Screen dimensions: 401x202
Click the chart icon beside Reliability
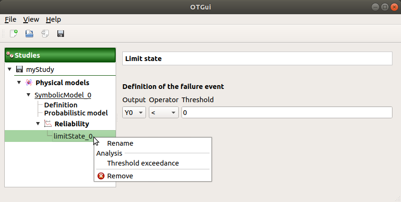47,124
